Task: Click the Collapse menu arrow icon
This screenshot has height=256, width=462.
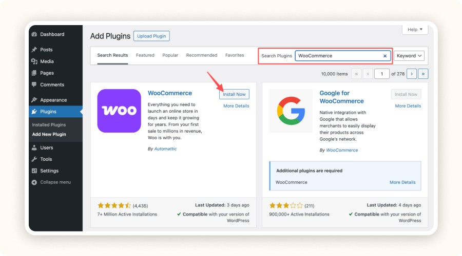Action: [x=34, y=182]
